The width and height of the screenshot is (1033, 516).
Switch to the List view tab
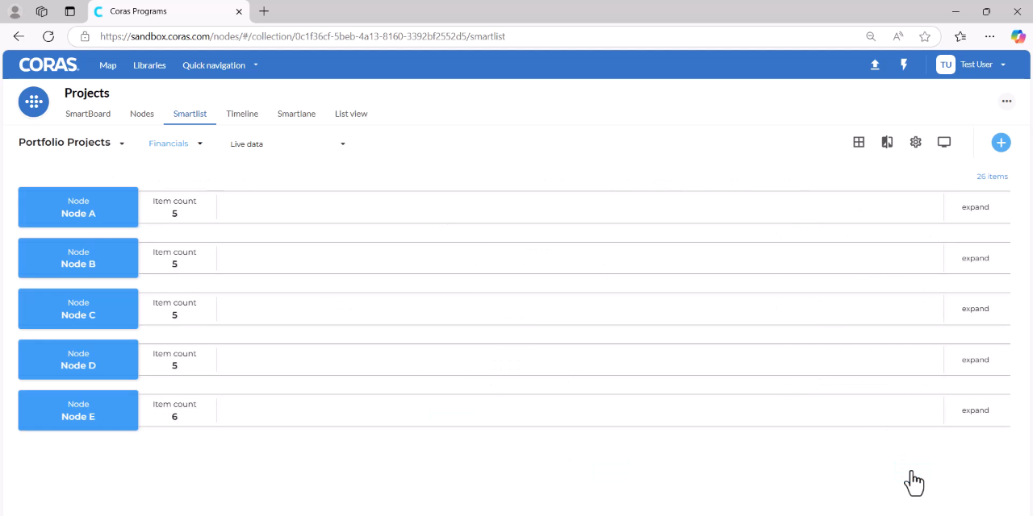pyautogui.click(x=351, y=114)
